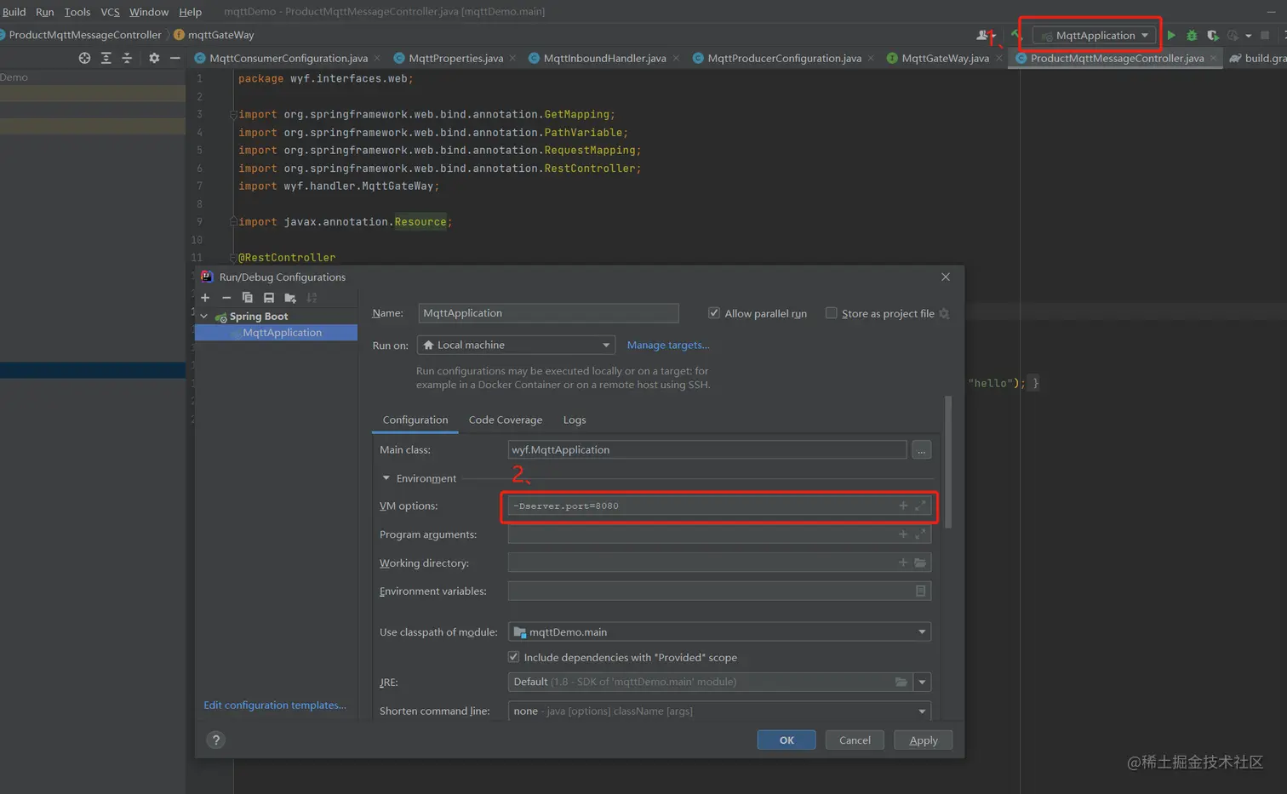Save configuration using the floppy disk icon
The width and height of the screenshot is (1287, 794).
(x=269, y=298)
